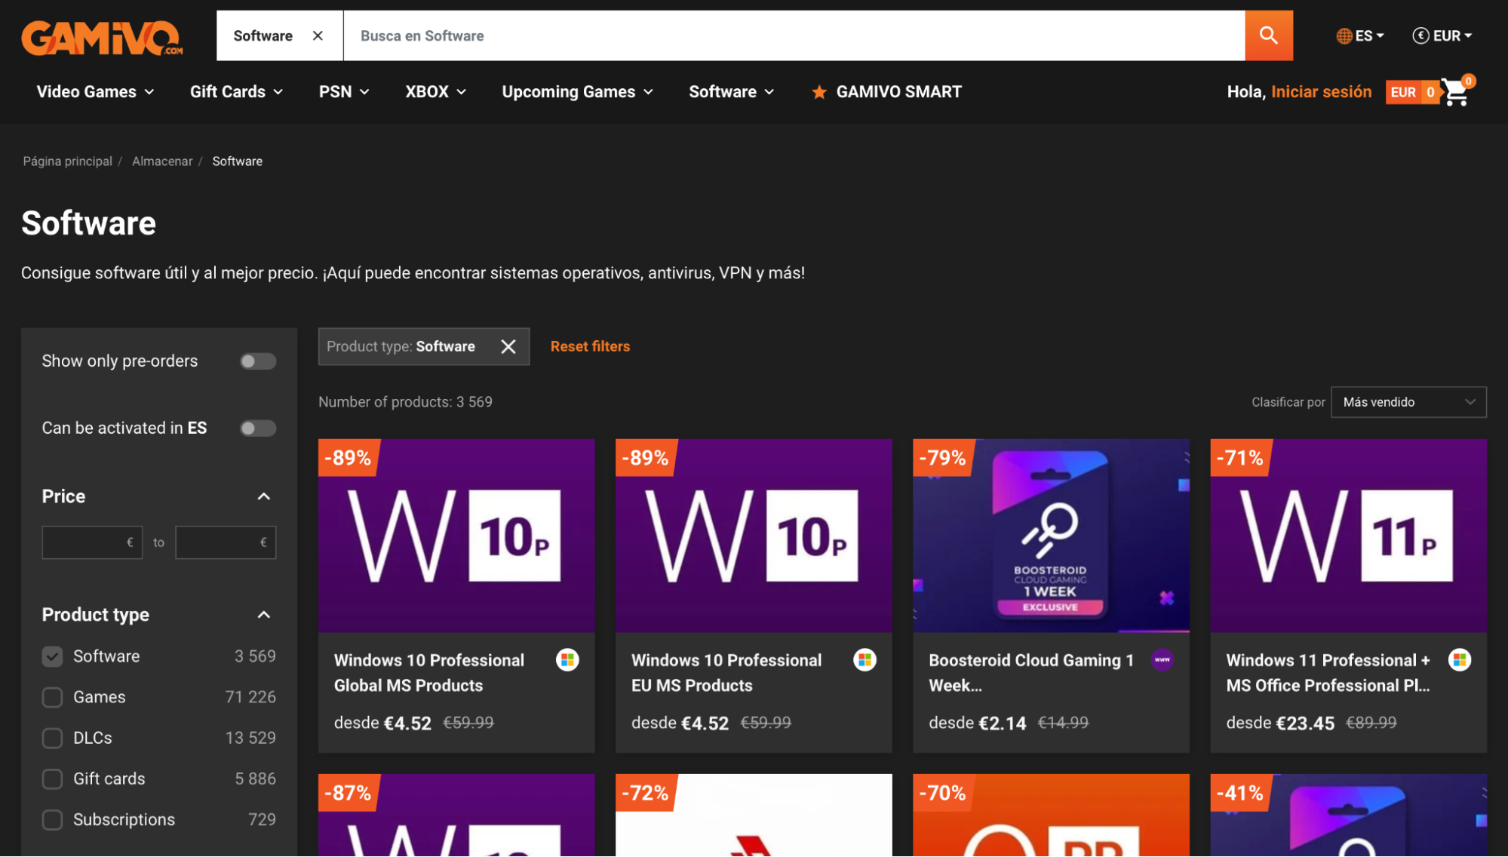Click Windows 10 Professional EU MS Products title
Image resolution: width=1508 pixels, height=857 pixels.
726,673
